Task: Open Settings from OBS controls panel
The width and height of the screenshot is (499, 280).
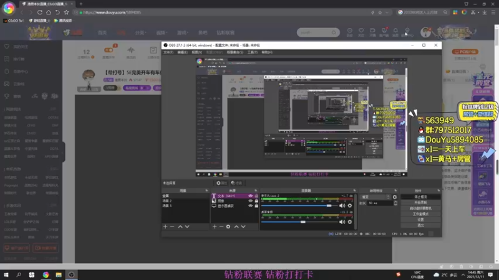Action: tap(420, 220)
